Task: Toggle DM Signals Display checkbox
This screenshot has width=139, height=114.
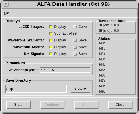Action: (51, 54)
